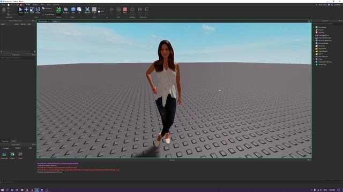Viewport: 343px width, 192px height.
Task: Open the Part type dropdown arrow
Action: click(x=73, y=15)
